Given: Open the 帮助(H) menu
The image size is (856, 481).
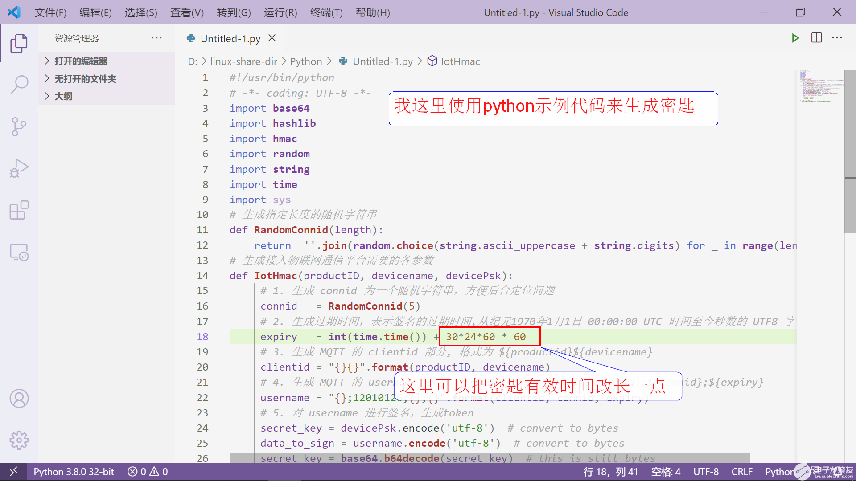Looking at the screenshot, I should (373, 12).
